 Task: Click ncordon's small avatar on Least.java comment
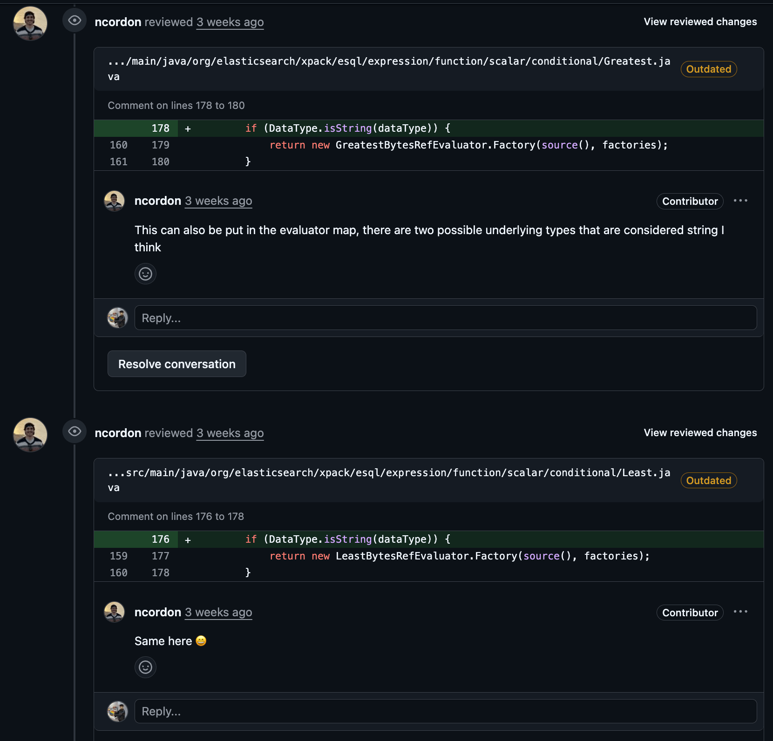point(114,612)
